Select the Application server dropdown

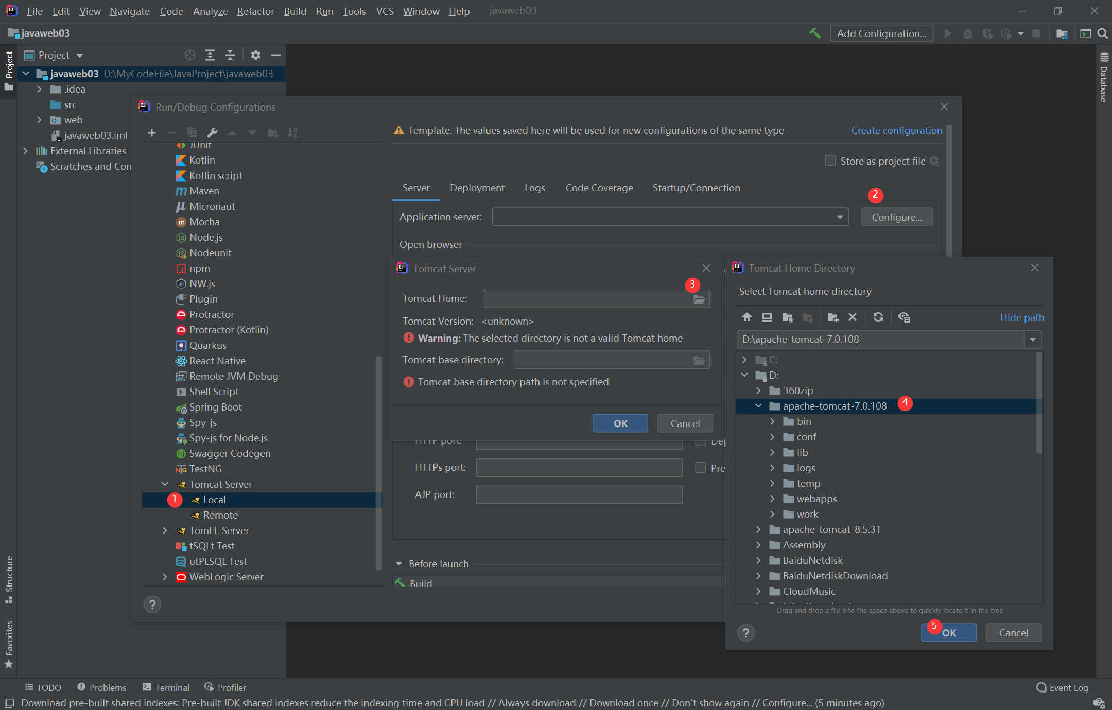669,217
